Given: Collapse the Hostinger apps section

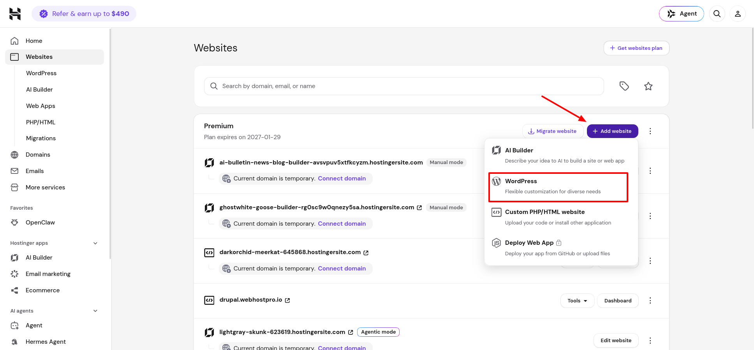Looking at the screenshot, I should pyautogui.click(x=95, y=243).
